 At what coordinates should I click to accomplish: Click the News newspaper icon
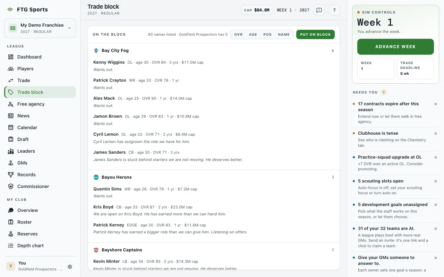[x=11, y=116]
